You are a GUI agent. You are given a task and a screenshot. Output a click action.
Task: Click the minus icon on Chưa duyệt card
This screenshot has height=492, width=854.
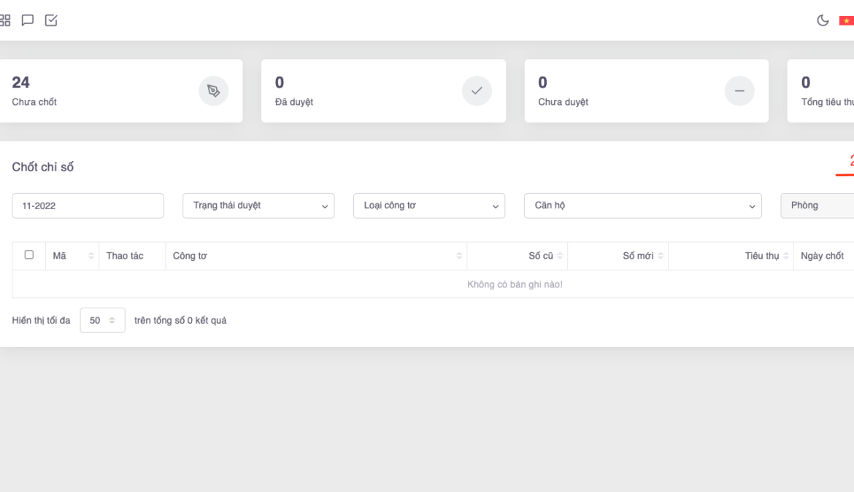739,91
